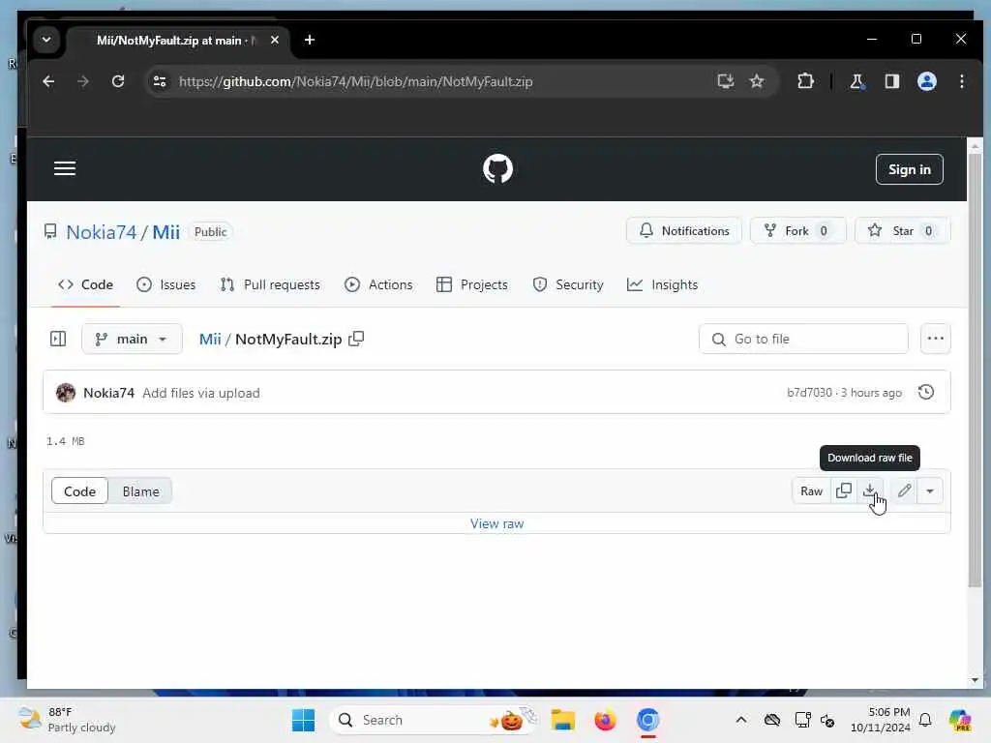Open the Projects tab
Viewport: 991px width, 743px height.
[472, 285]
